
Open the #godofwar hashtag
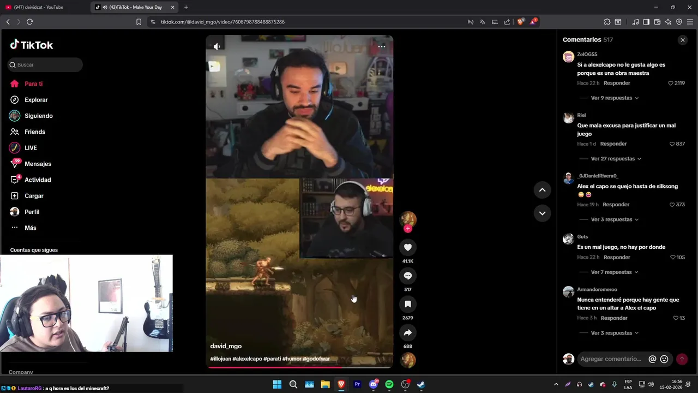tap(316, 359)
